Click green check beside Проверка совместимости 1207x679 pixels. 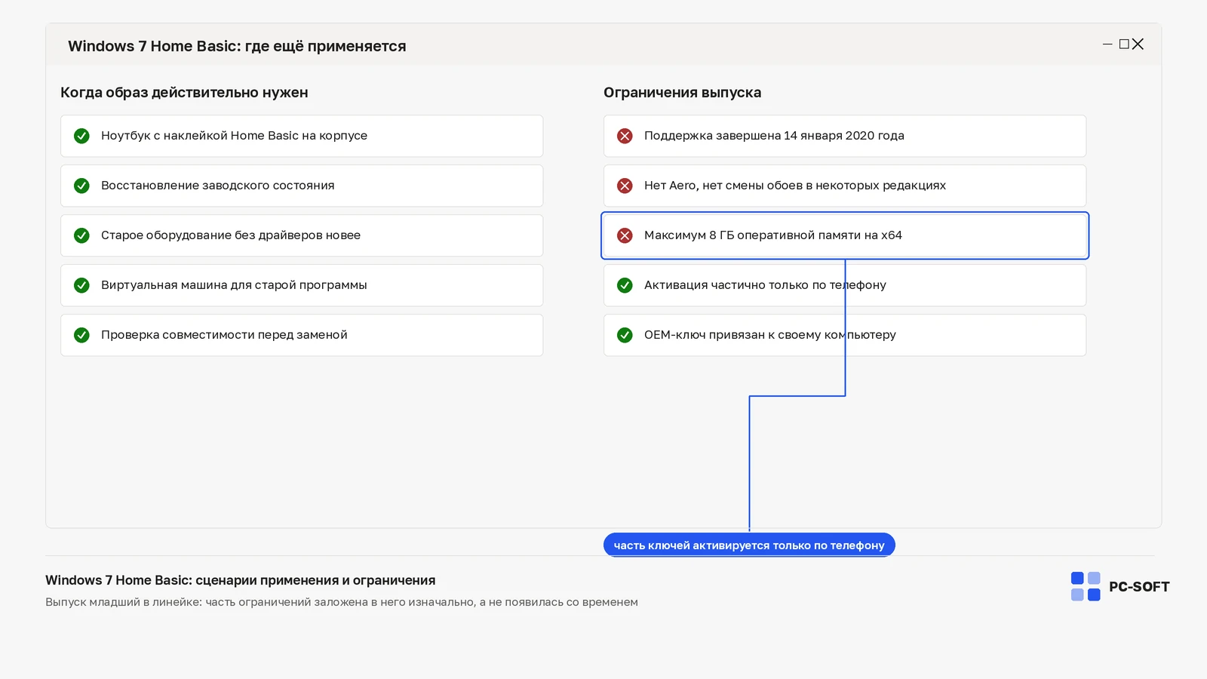pyautogui.click(x=81, y=335)
